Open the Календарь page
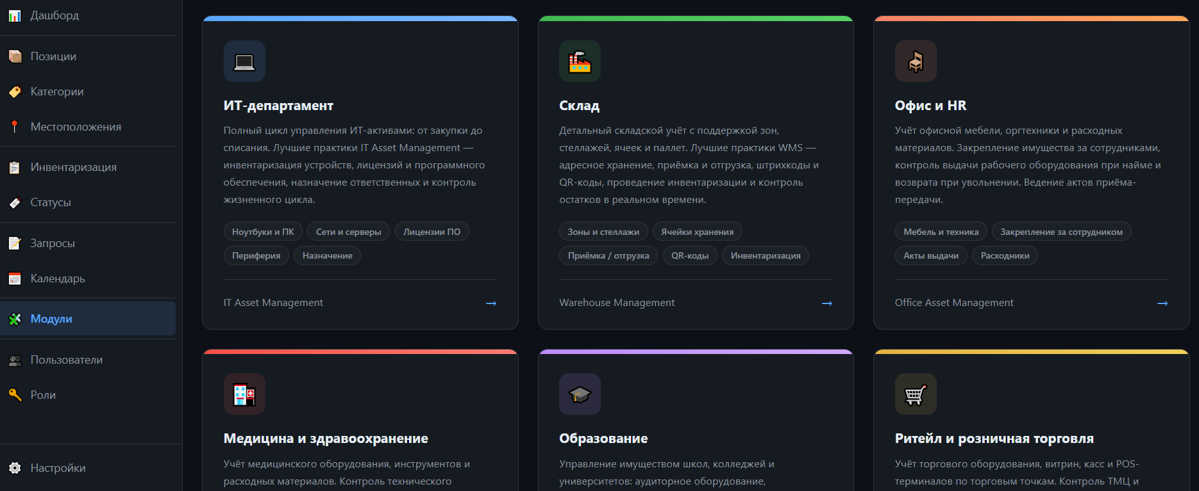Screen dimensions: 1199x491 88,278
